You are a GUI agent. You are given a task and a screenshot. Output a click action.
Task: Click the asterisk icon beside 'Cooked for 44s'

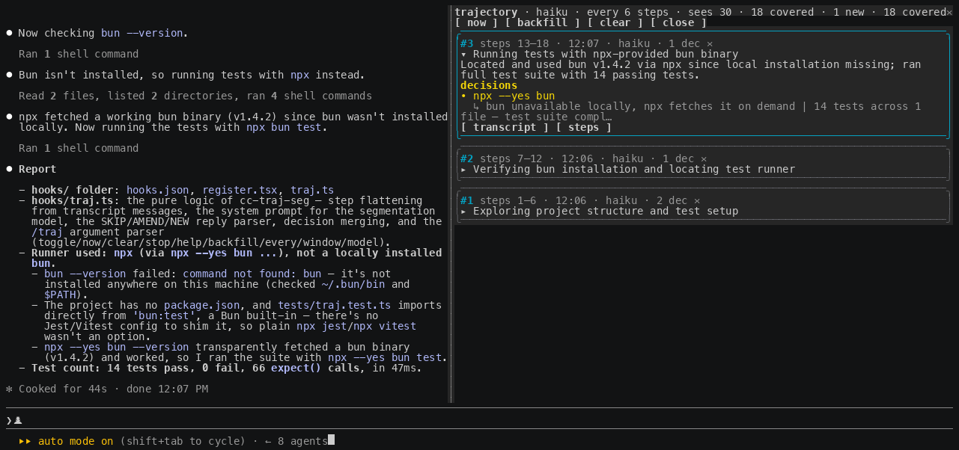[x=9, y=389]
